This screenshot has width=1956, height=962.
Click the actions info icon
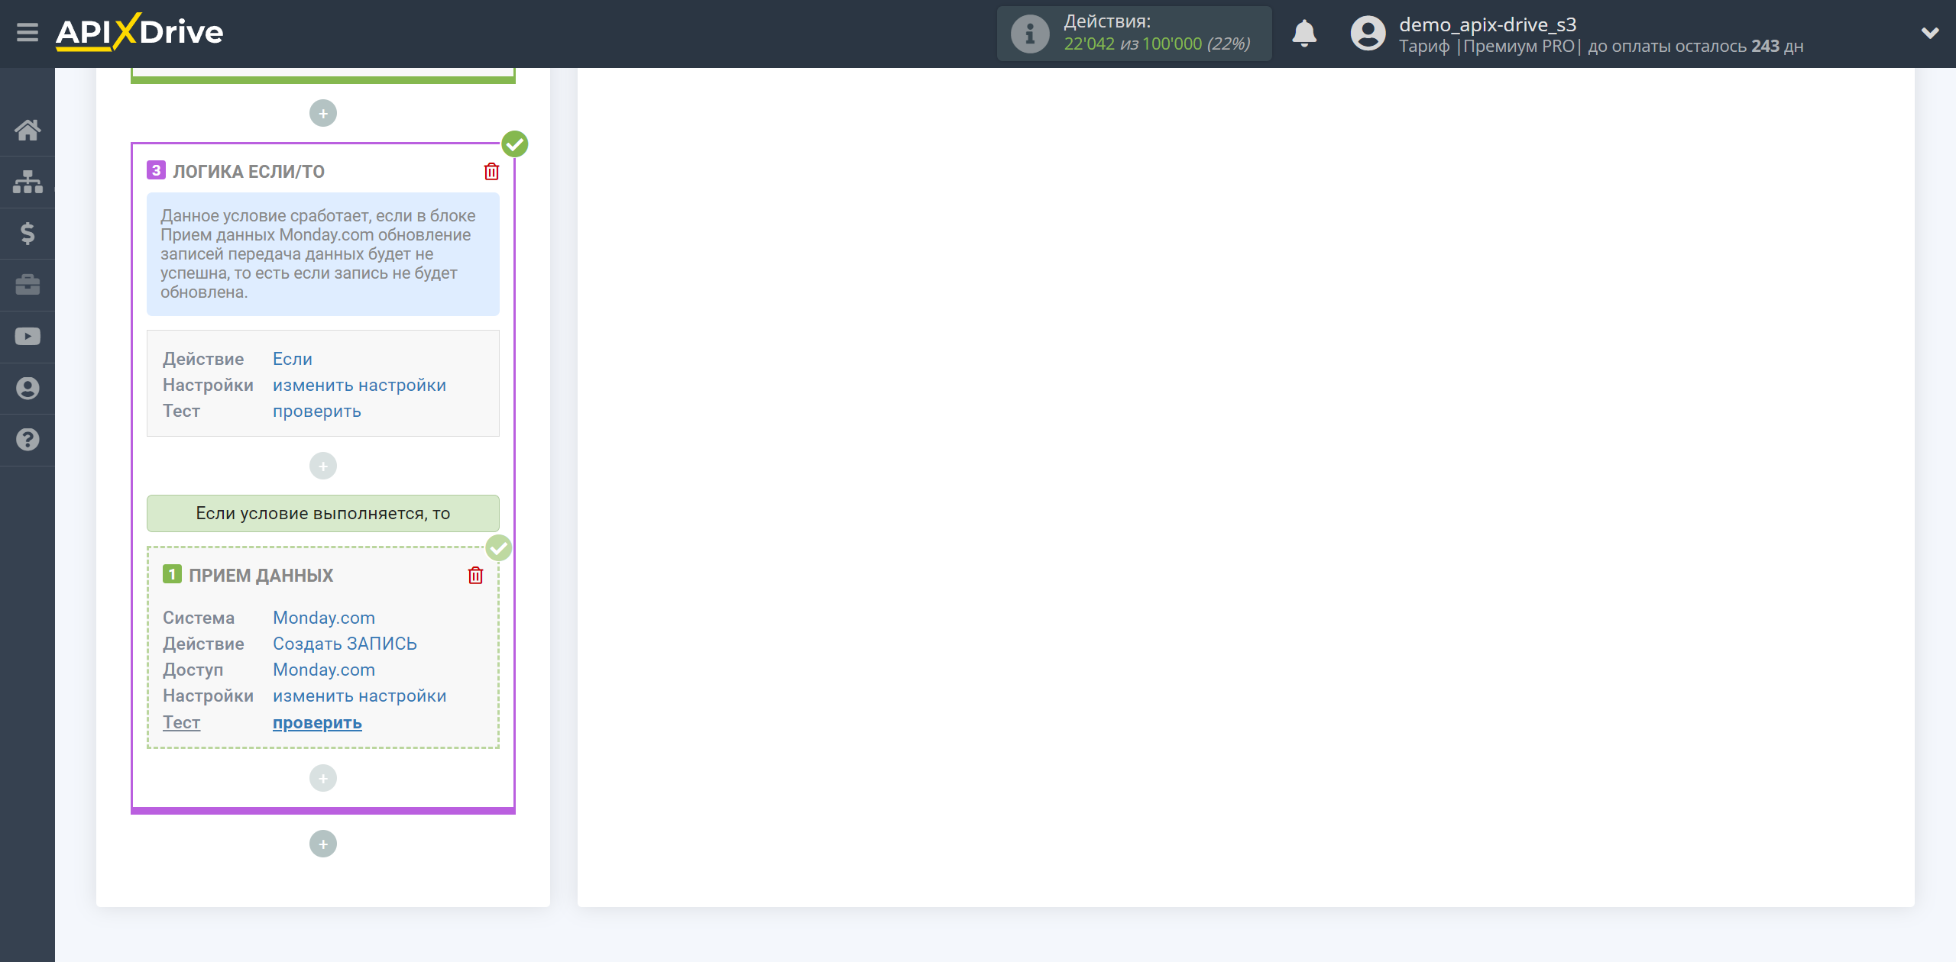coord(1029,34)
